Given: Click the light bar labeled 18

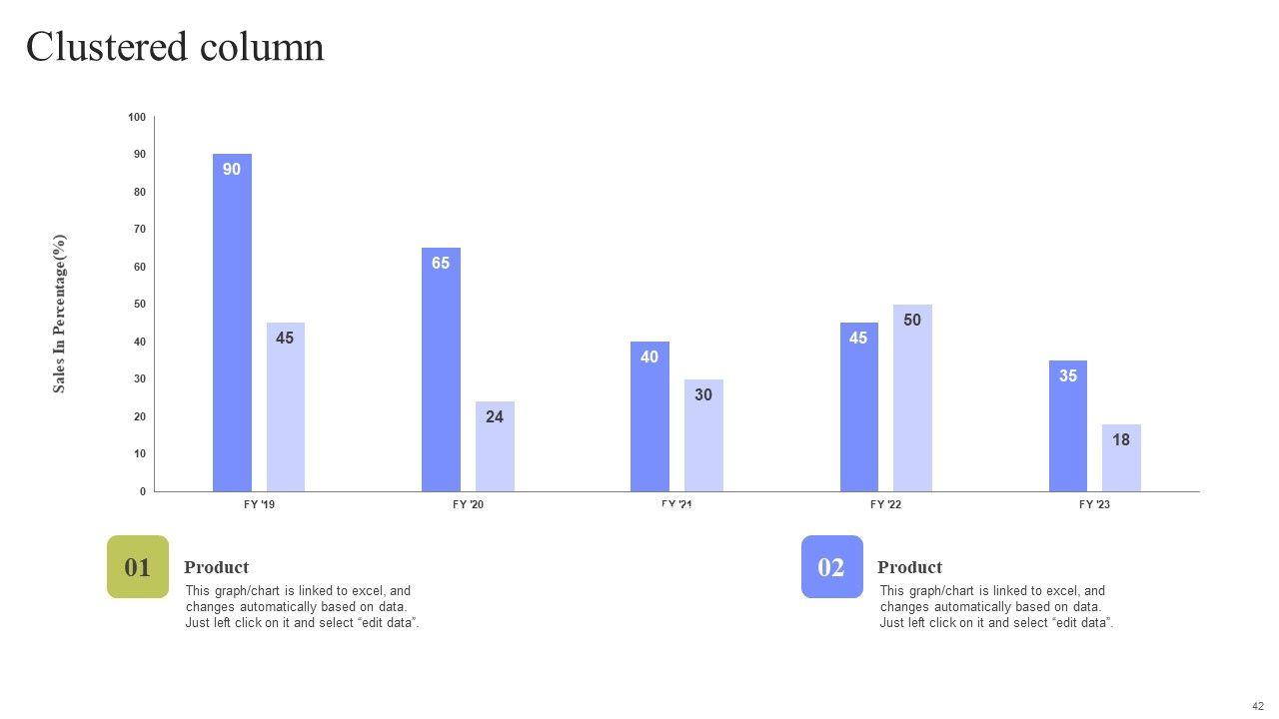Looking at the screenshot, I should [1121, 457].
